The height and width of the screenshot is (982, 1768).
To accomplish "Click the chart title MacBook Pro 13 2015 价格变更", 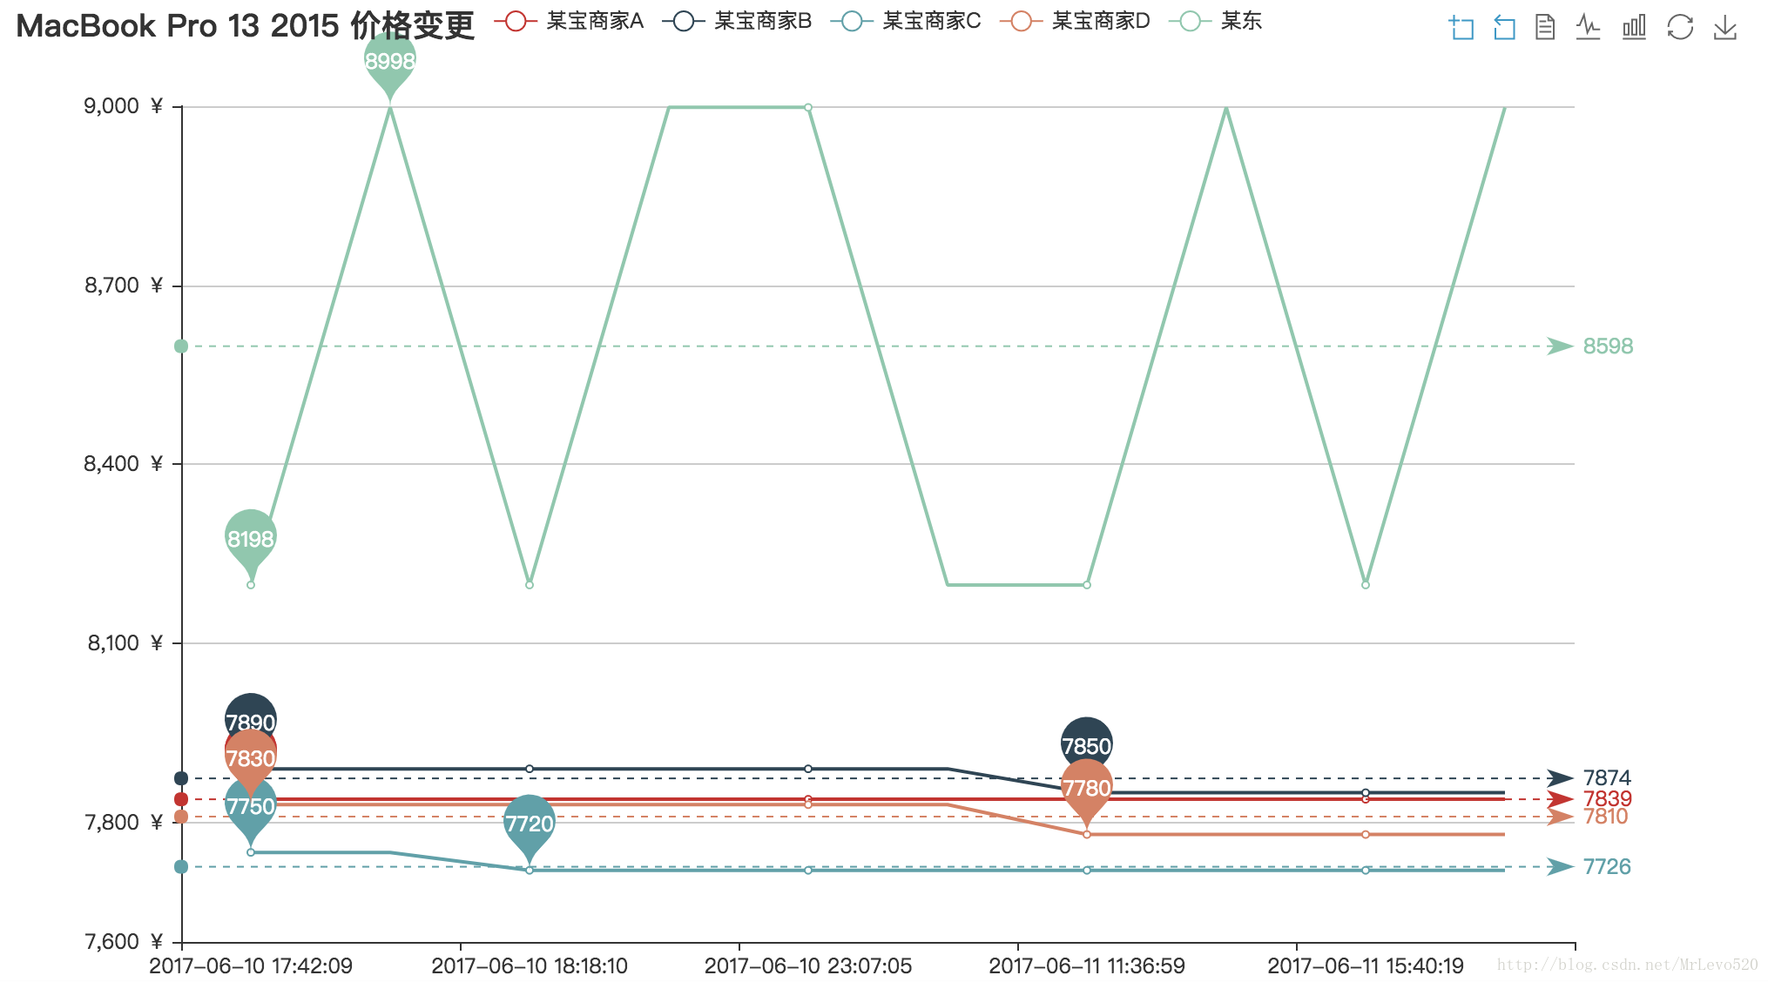I will pos(246,26).
